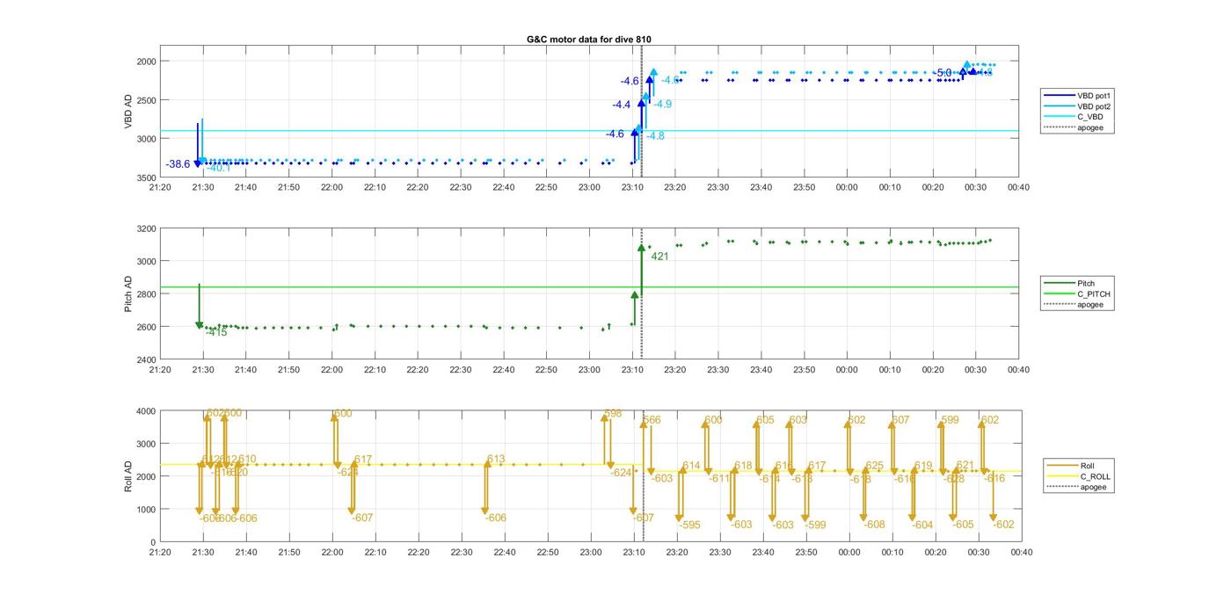This screenshot has width=1231, height=609.
Task: Click the "-611" roll data label
Action: coord(720,478)
